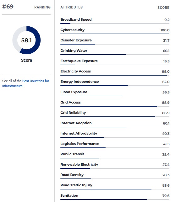
Task: Click the Flood Exposure progress bar
Action: [x=115, y=96]
